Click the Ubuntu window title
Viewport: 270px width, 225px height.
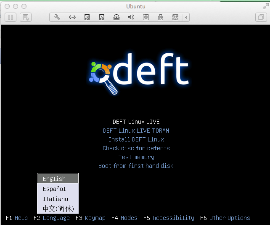click(136, 7)
